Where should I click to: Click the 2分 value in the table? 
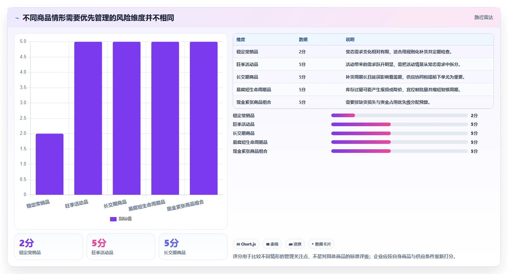click(x=302, y=52)
